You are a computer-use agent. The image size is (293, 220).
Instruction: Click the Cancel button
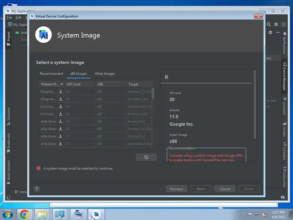tap(225, 189)
